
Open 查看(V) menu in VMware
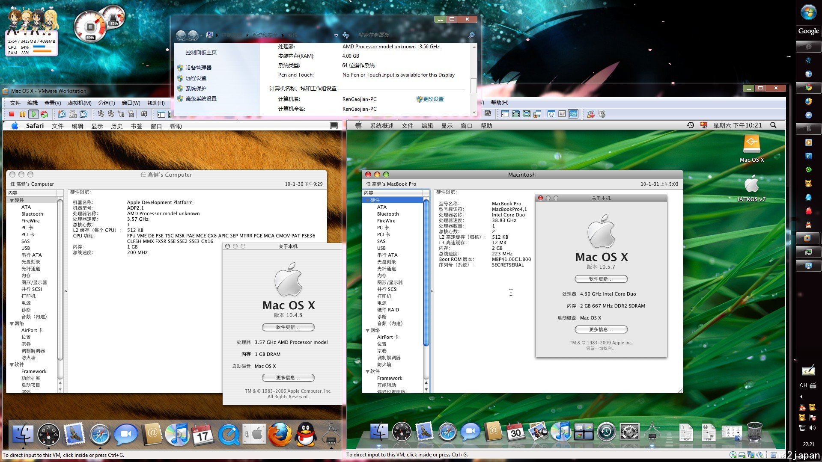click(x=53, y=103)
